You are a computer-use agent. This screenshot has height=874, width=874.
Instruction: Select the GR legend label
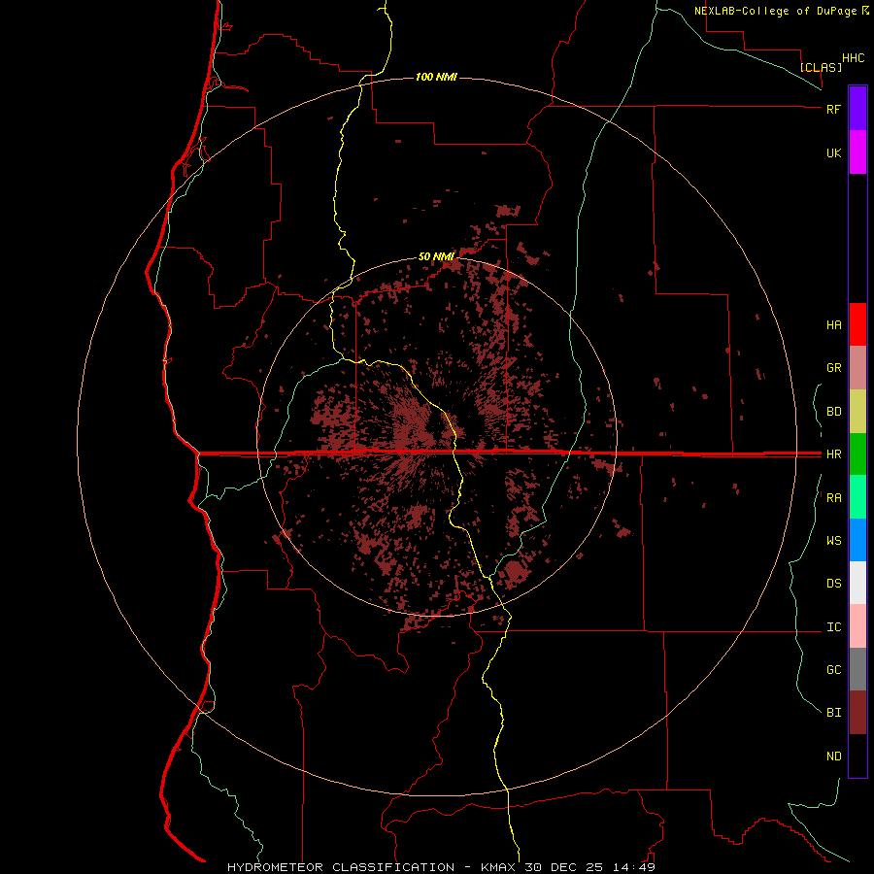coord(833,368)
